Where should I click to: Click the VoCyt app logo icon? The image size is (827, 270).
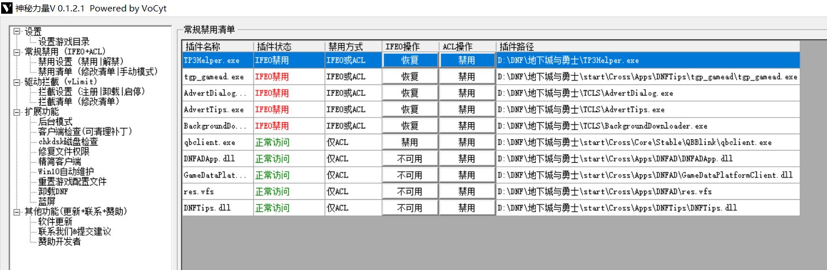(x=7, y=9)
